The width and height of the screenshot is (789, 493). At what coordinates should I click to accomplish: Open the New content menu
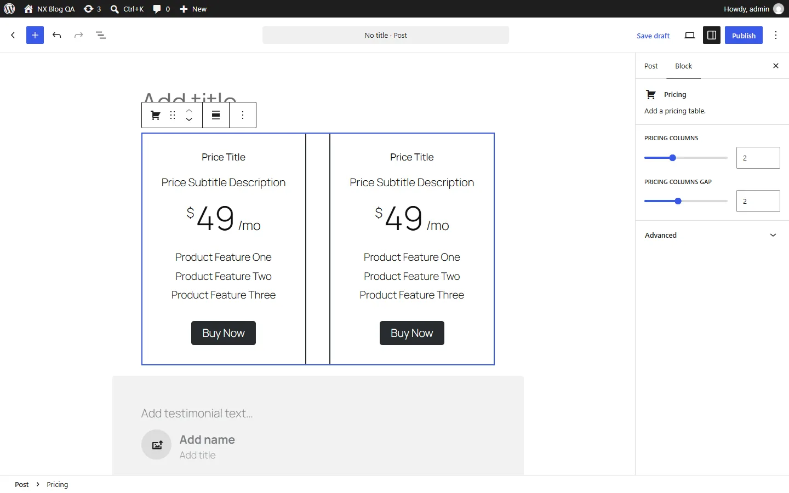point(193,9)
